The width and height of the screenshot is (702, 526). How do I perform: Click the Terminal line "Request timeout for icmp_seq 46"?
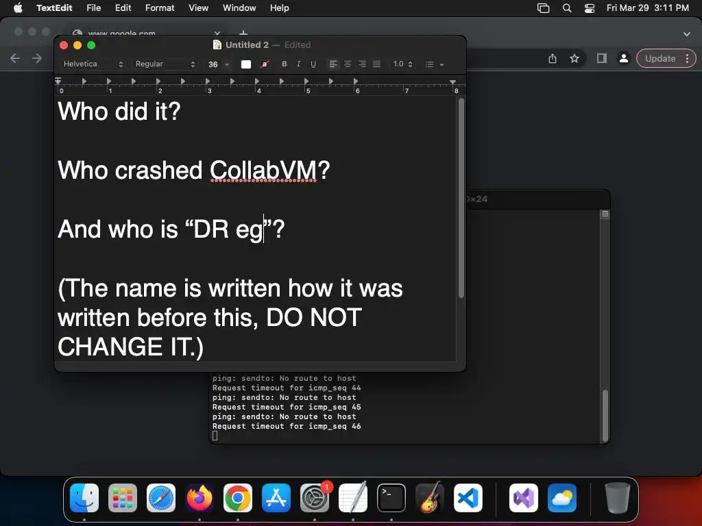[x=287, y=426]
